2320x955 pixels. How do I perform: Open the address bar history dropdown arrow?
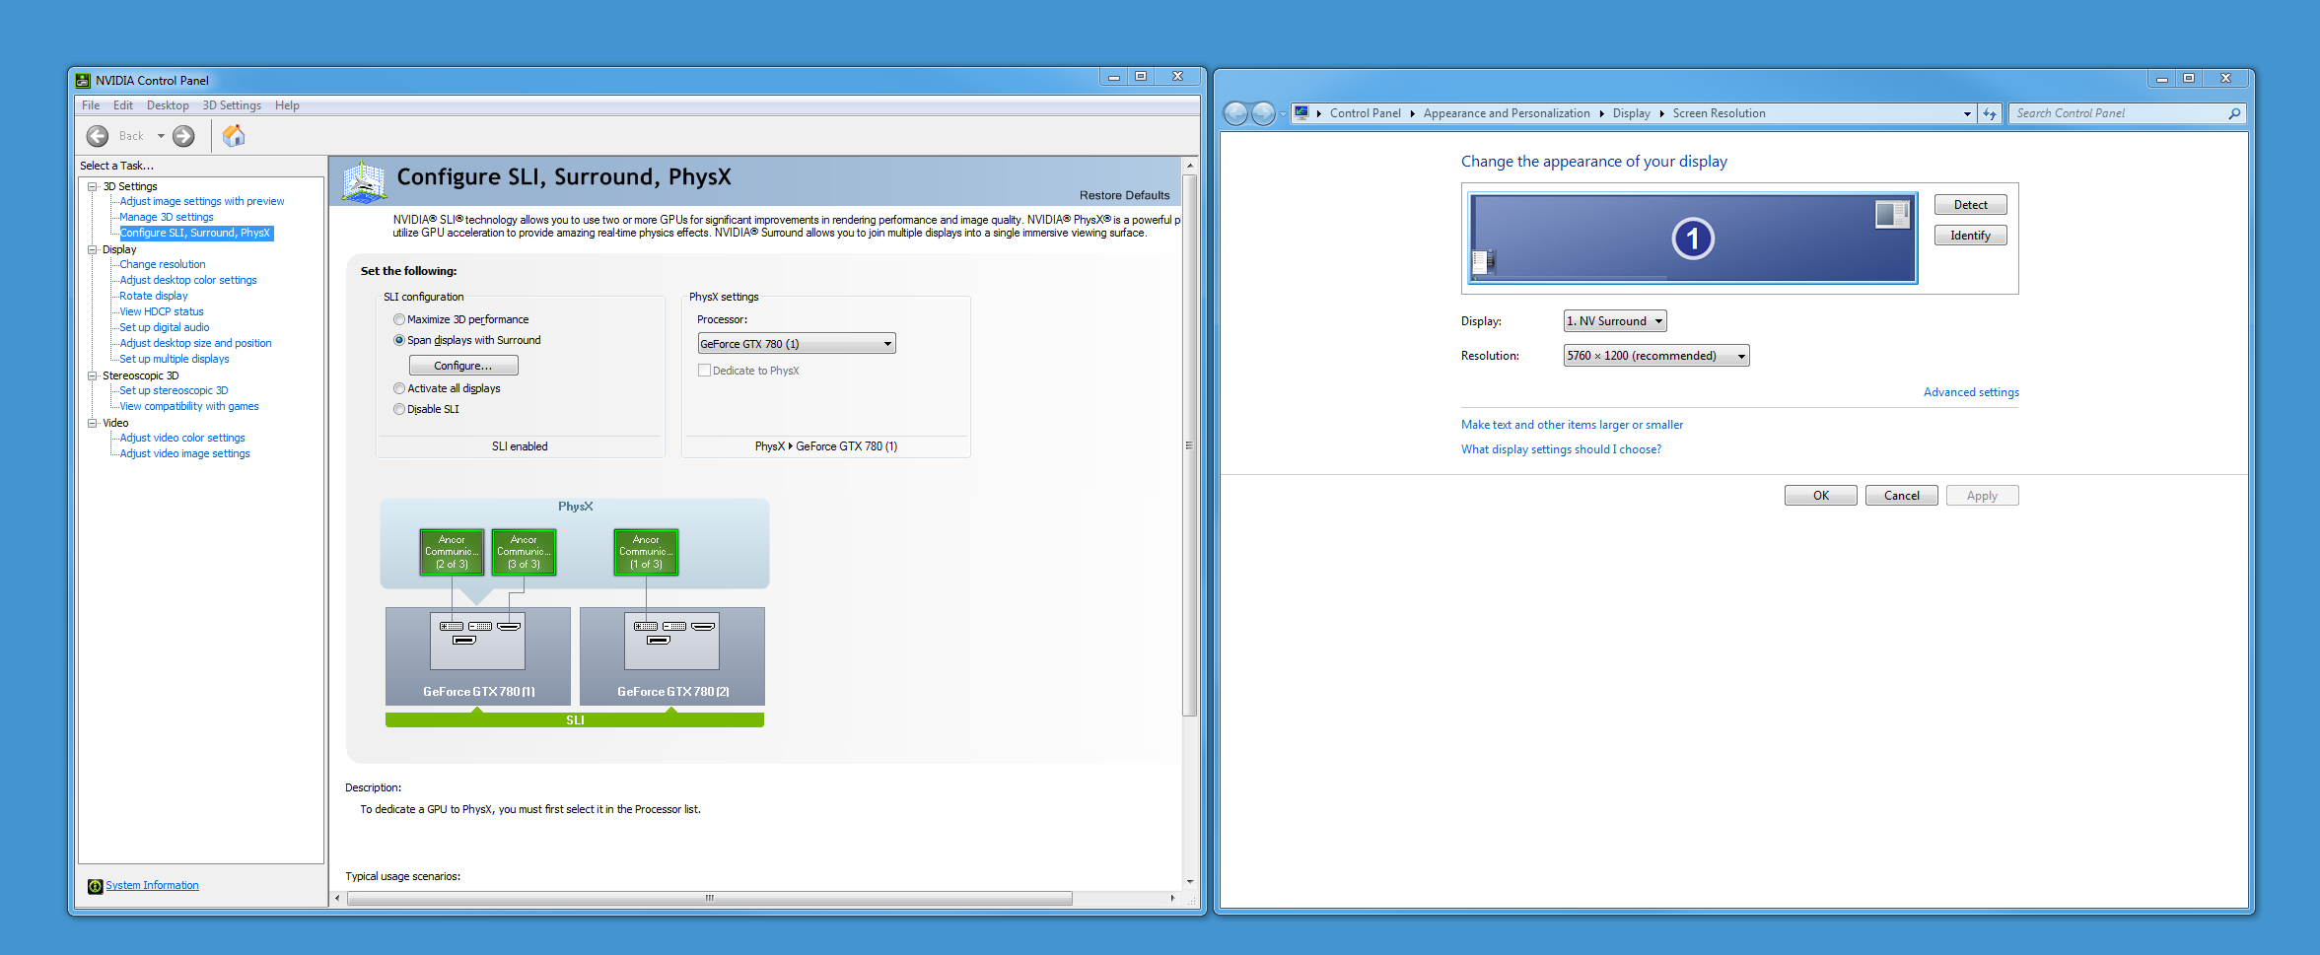[x=1967, y=113]
